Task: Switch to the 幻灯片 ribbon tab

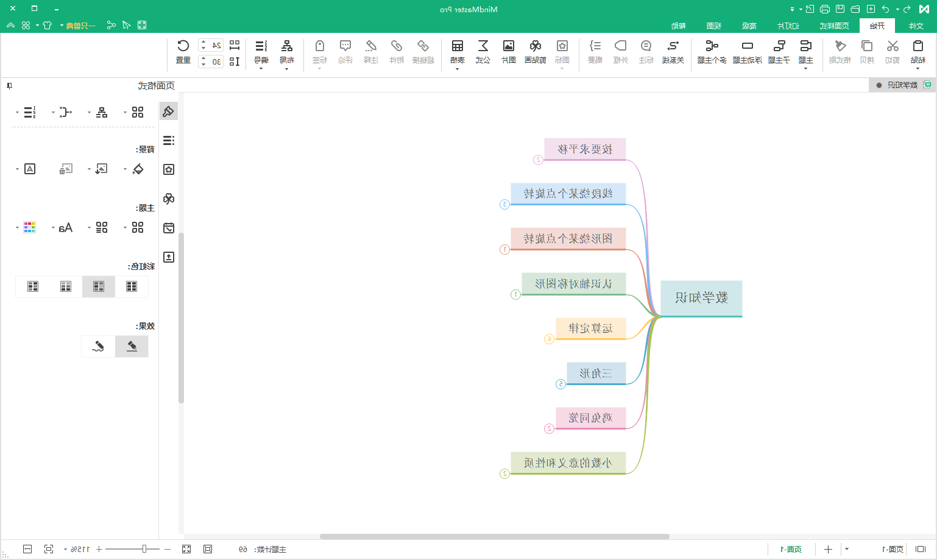Action: (x=788, y=26)
